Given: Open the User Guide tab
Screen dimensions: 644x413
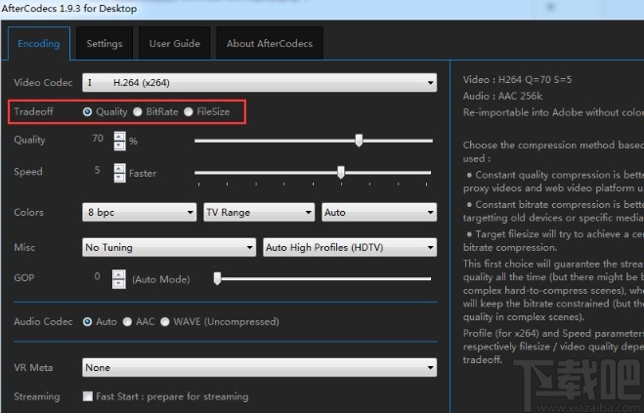Looking at the screenshot, I should coord(174,44).
